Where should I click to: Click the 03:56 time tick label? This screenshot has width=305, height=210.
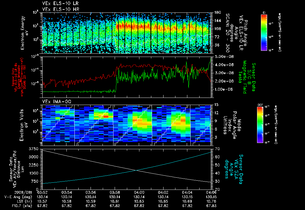(91, 192)
